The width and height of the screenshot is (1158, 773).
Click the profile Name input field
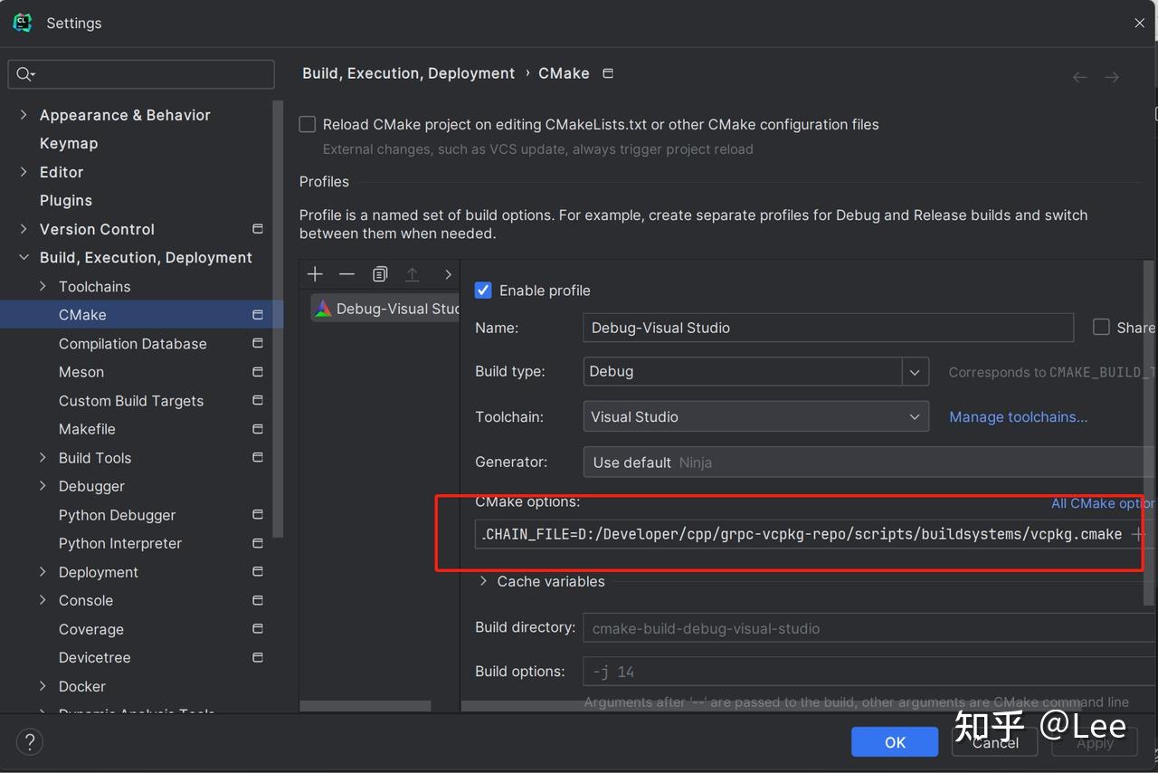pyautogui.click(x=828, y=328)
